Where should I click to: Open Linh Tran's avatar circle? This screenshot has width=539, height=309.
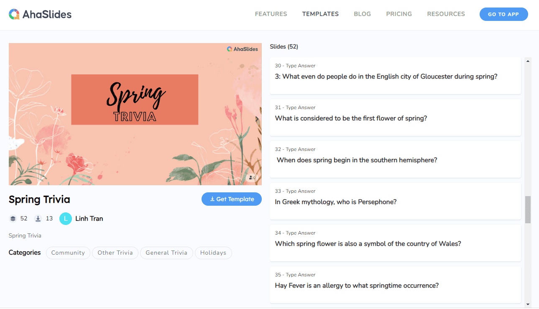66,218
